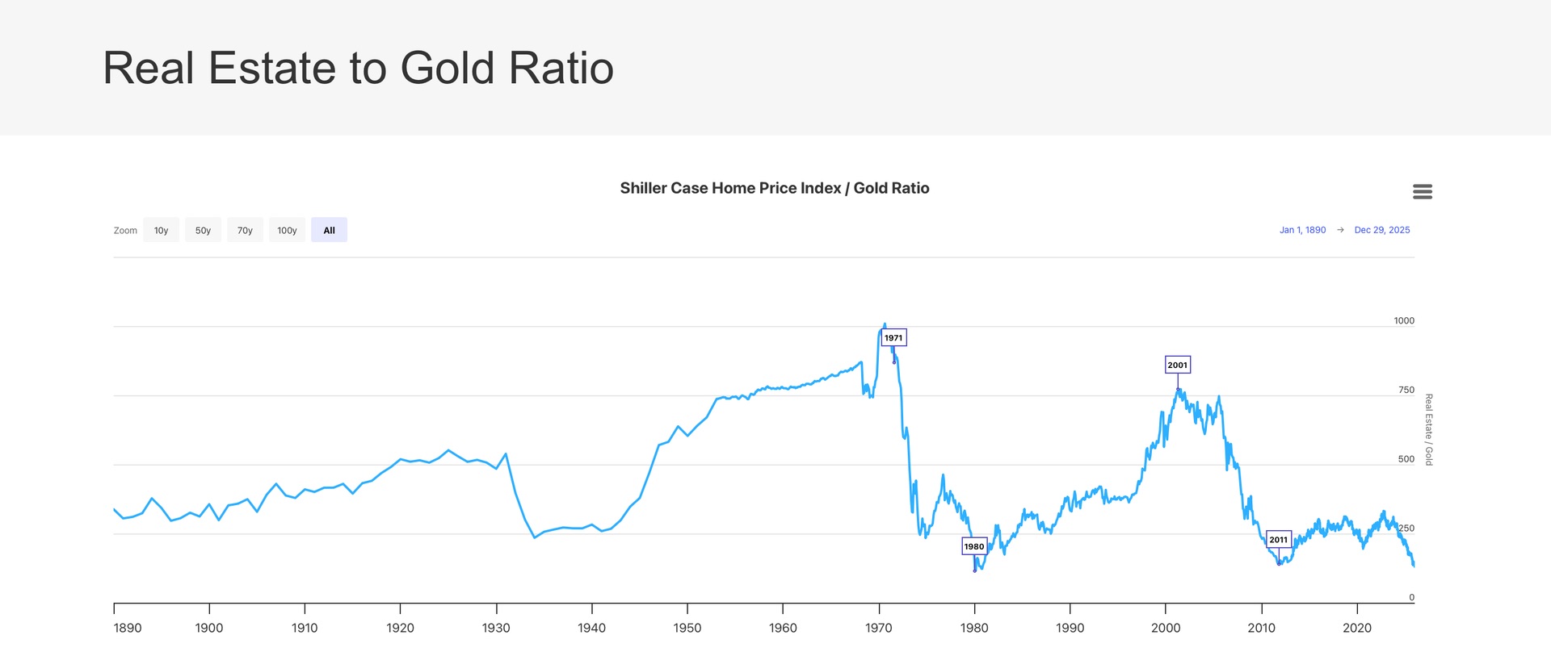The image size is (1551, 656).
Task: Select the 1980 annotation marker
Action: click(974, 546)
